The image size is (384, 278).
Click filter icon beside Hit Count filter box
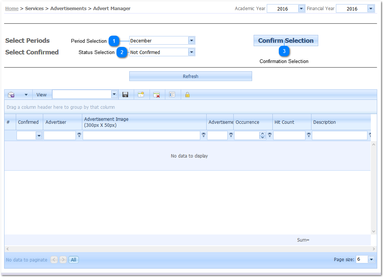308,135
